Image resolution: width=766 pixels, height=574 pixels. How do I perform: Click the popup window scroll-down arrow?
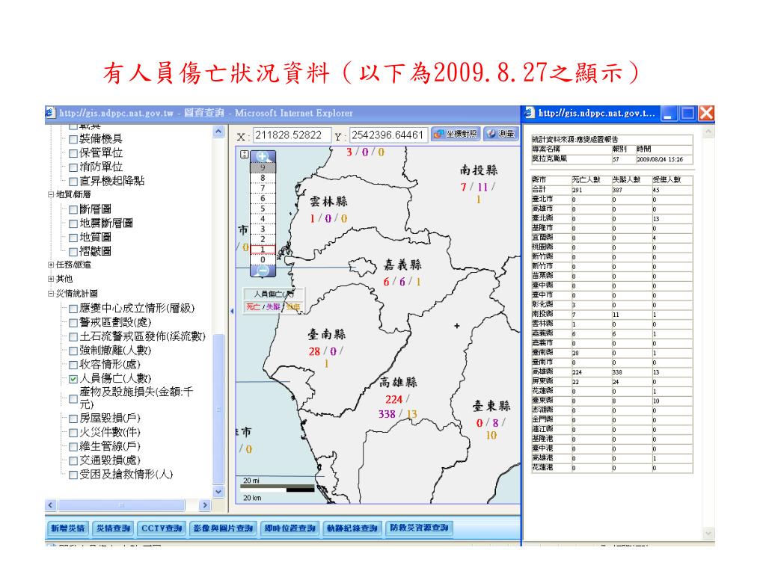coord(708,534)
